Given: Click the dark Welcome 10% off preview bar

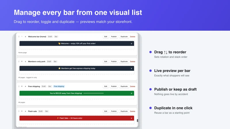Looking at the screenshot, I should coord(77,44).
